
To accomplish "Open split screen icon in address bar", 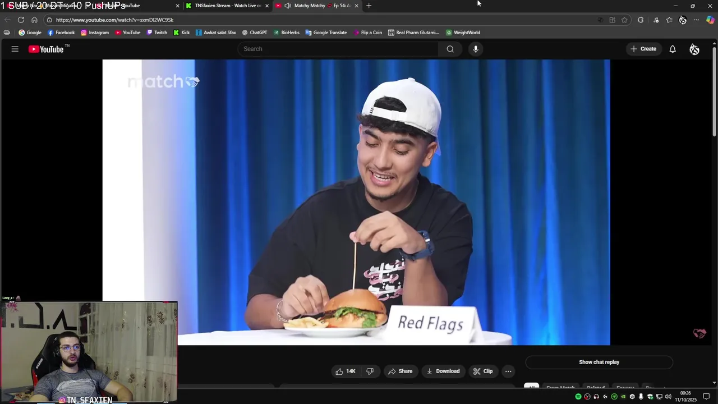I will point(613,20).
